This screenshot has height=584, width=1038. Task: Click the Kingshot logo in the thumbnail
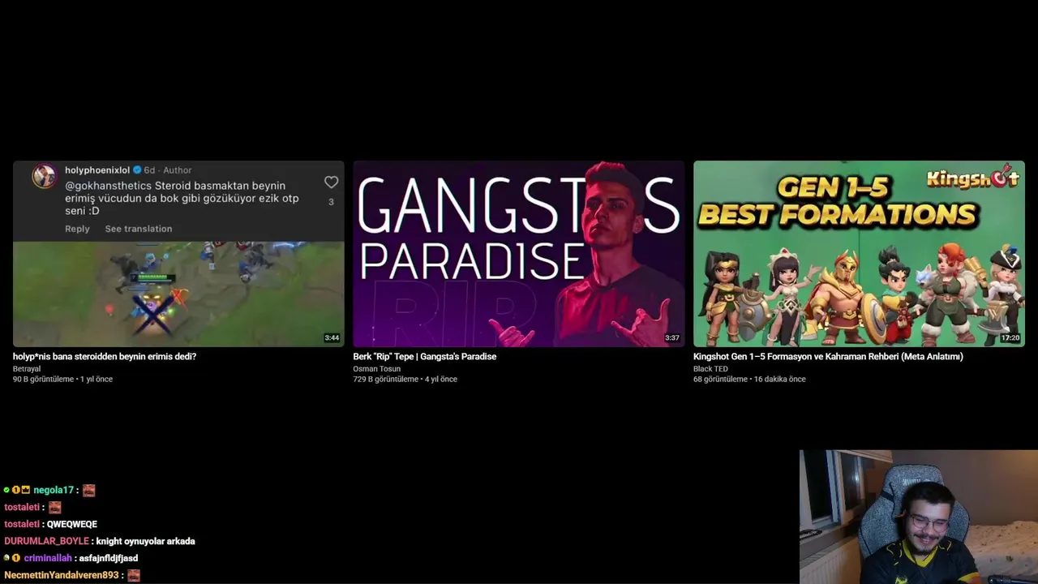(973, 177)
